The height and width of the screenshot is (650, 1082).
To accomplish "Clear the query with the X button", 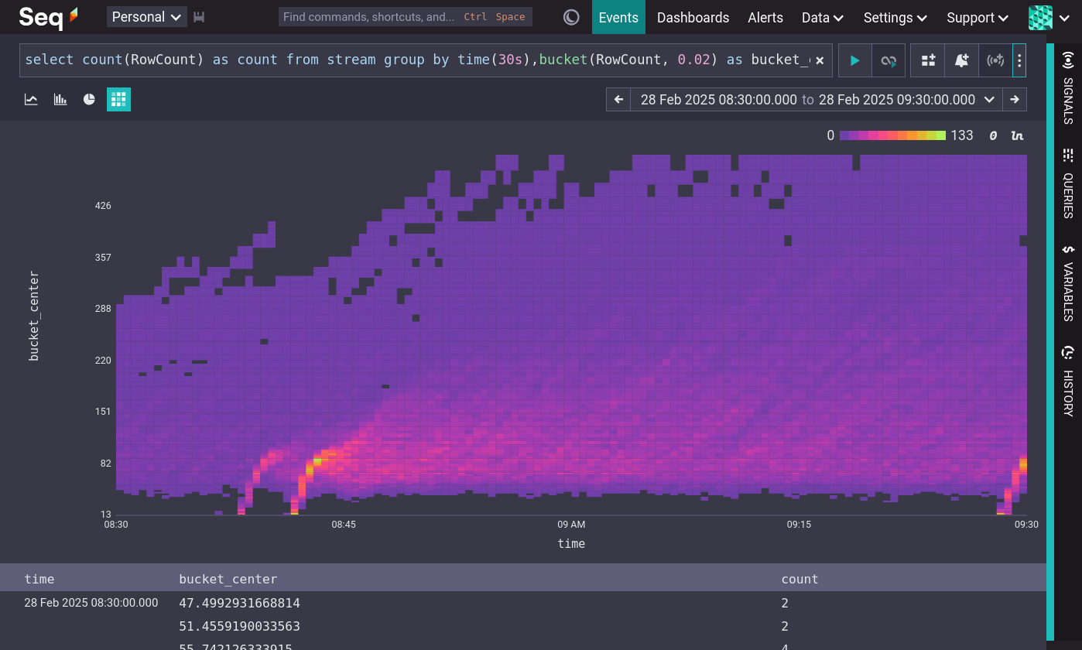I will point(820,60).
